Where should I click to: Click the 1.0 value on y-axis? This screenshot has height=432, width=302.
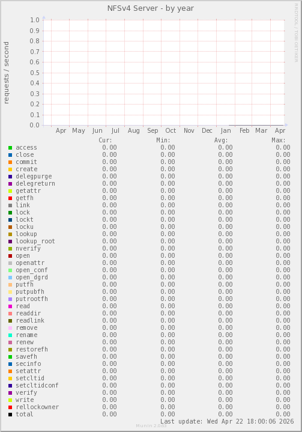[35, 20]
